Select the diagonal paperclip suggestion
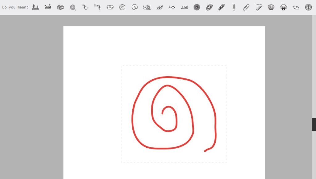This screenshot has height=179, width=316. coord(246,7)
